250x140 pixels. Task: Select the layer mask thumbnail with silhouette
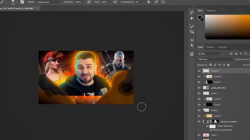click(215, 121)
